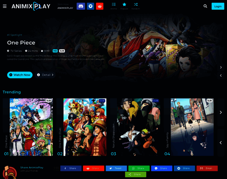227x179 pixels.
Task: Click the Trending heading
Action: click(x=12, y=92)
